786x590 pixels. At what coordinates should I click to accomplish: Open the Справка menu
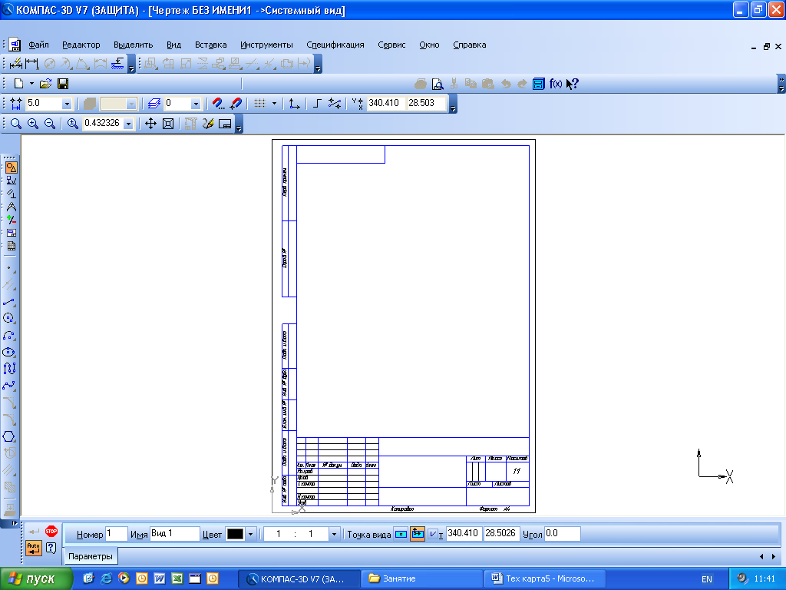[x=470, y=45]
